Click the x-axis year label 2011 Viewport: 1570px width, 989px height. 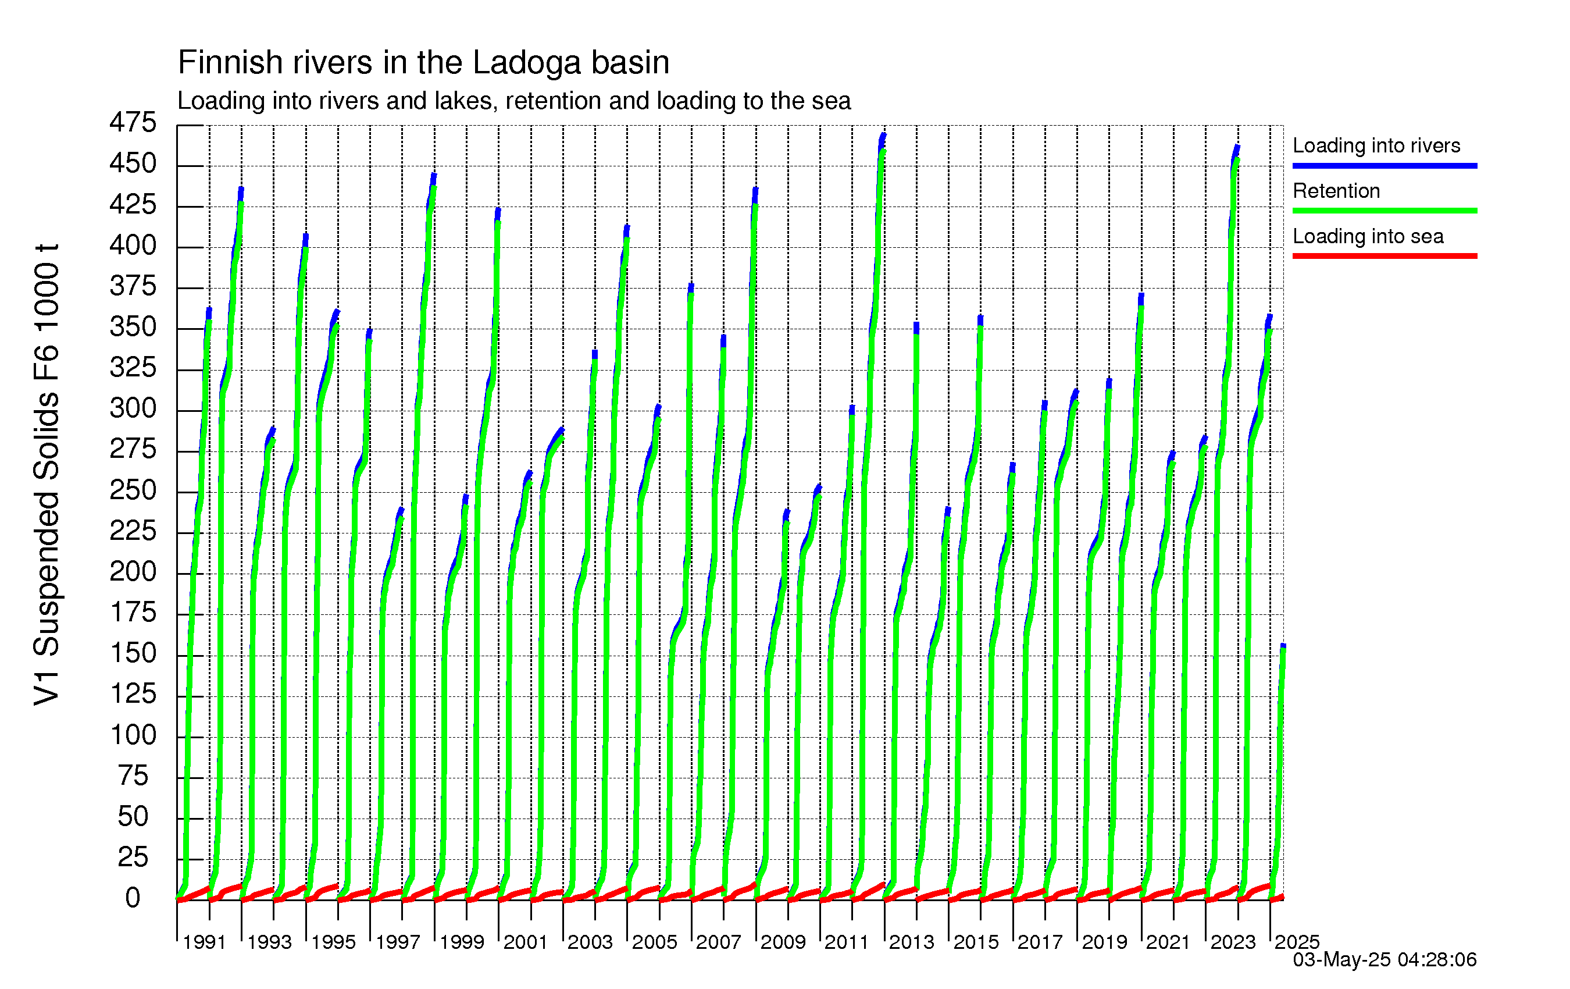click(x=847, y=942)
